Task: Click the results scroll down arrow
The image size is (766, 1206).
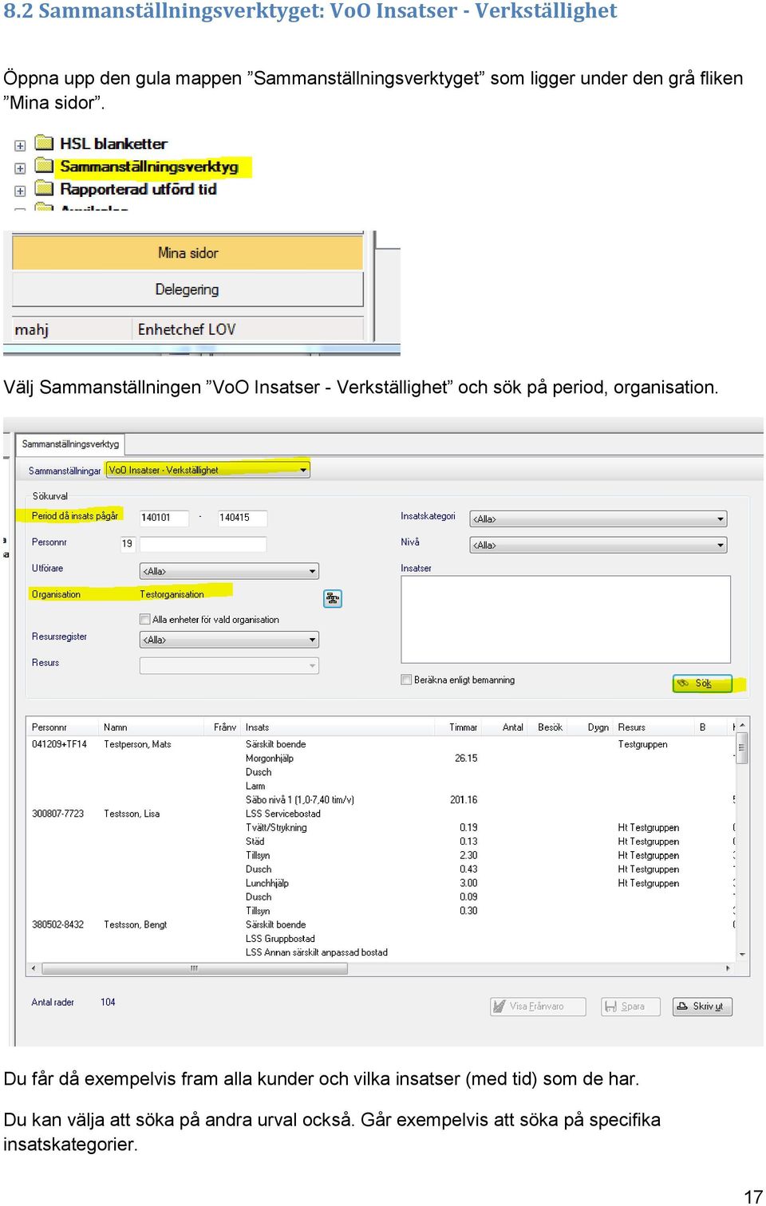Action: 742,954
